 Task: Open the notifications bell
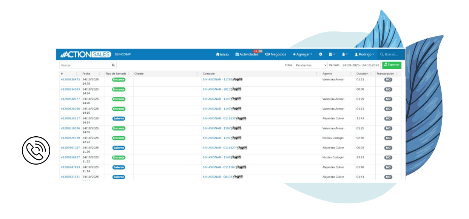point(344,54)
